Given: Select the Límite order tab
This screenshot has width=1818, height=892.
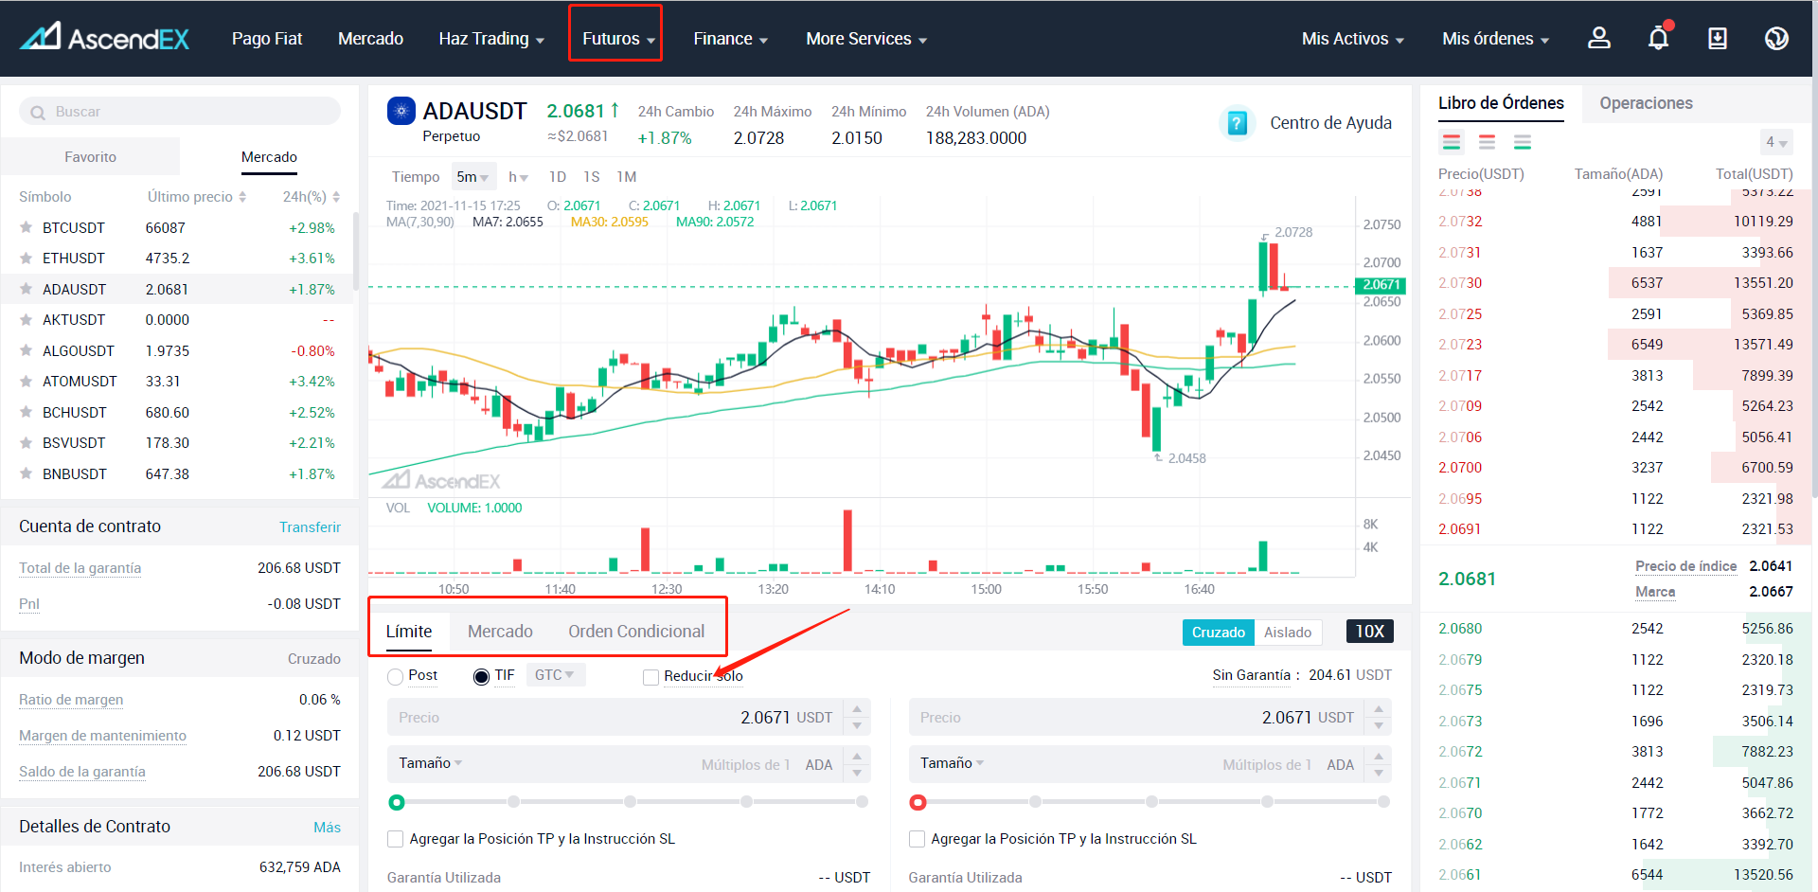Looking at the screenshot, I should tap(409, 632).
